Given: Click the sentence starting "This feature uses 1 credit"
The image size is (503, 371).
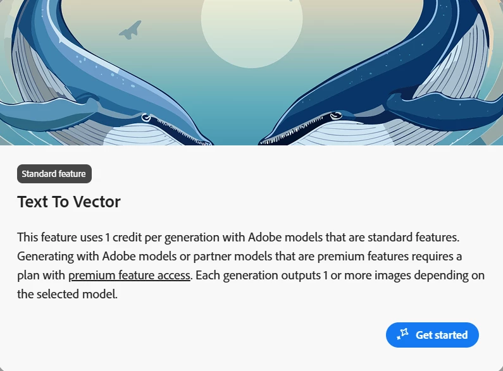Looking at the screenshot, I should (x=238, y=238).
